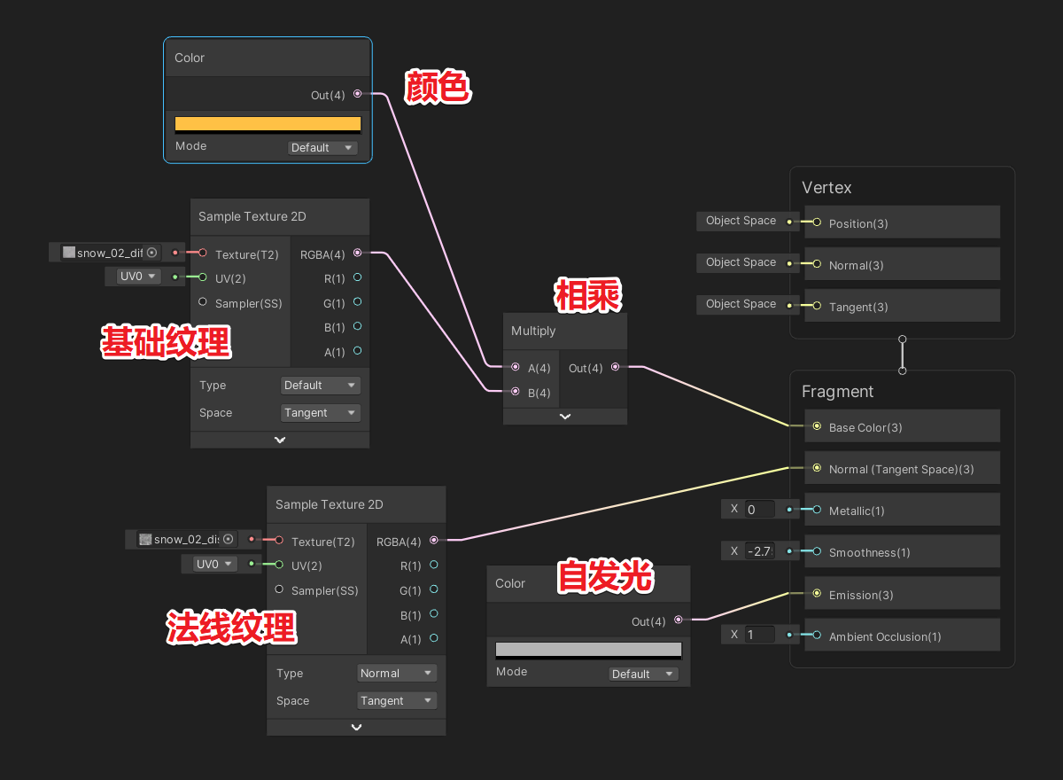Image resolution: width=1063 pixels, height=780 pixels.
Task: Open Type dropdown showing Normal
Action: coord(397,674)
